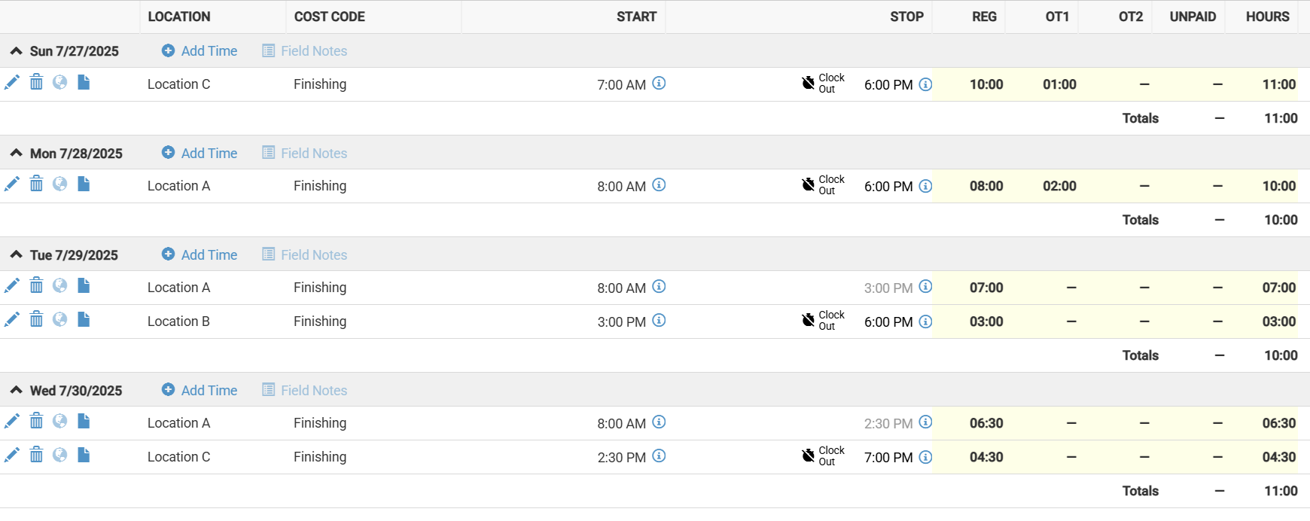Screen dimensions: 1310x521
Task: Click the COST CODE column header
Action: tap(329, 17)
